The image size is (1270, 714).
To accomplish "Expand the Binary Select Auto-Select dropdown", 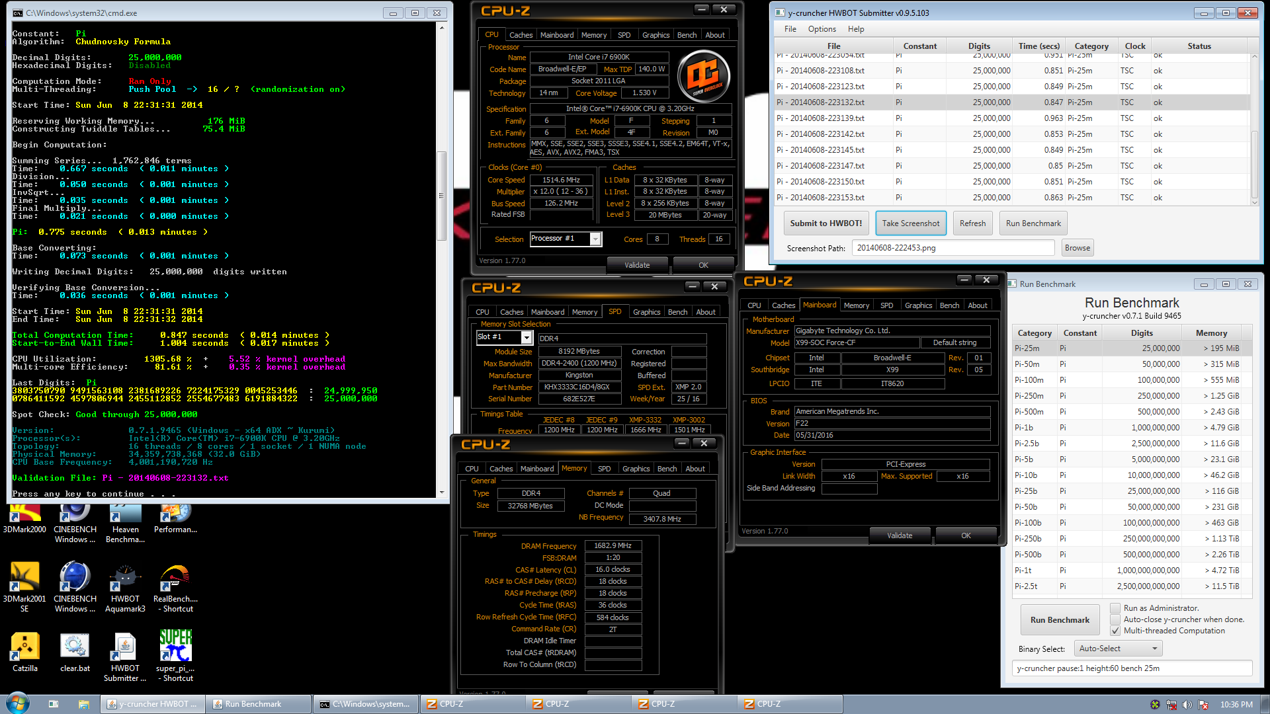I will click(x=1118, y=649).
